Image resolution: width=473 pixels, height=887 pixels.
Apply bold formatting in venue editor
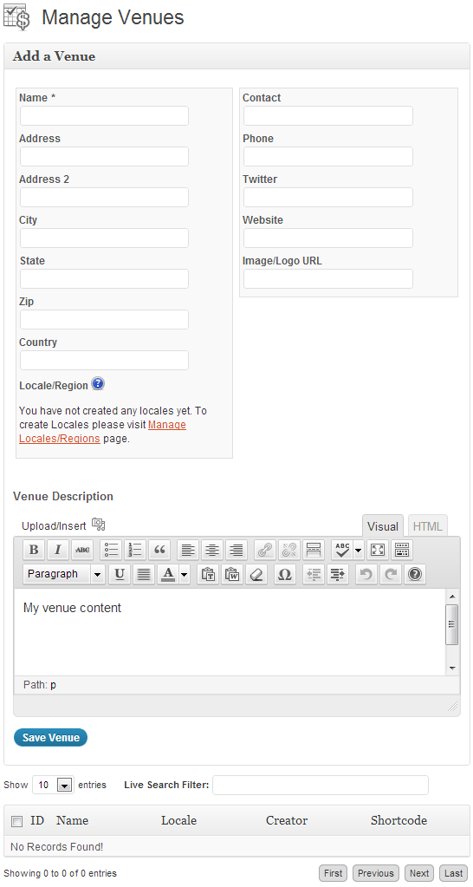point(33,550)
